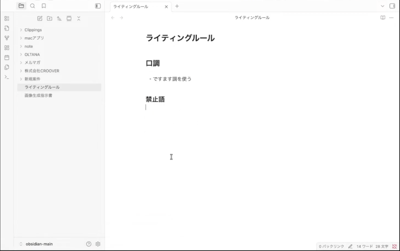Toggle the right sidebar panel
Screen dimensions: 400x251
(393, 6)
